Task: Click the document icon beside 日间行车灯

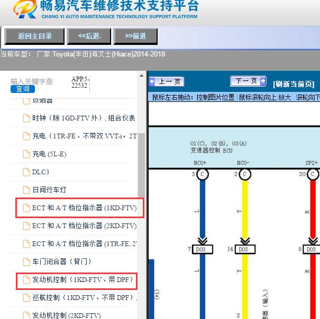Action: point(26,190)
